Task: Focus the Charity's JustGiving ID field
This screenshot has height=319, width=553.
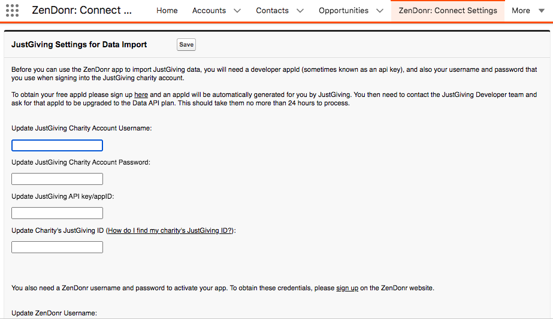Action: click(x=57, y=247)
